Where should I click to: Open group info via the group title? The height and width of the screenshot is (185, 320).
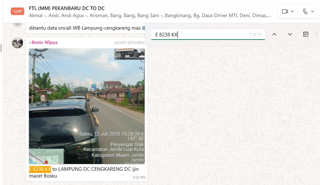point(67,8)
